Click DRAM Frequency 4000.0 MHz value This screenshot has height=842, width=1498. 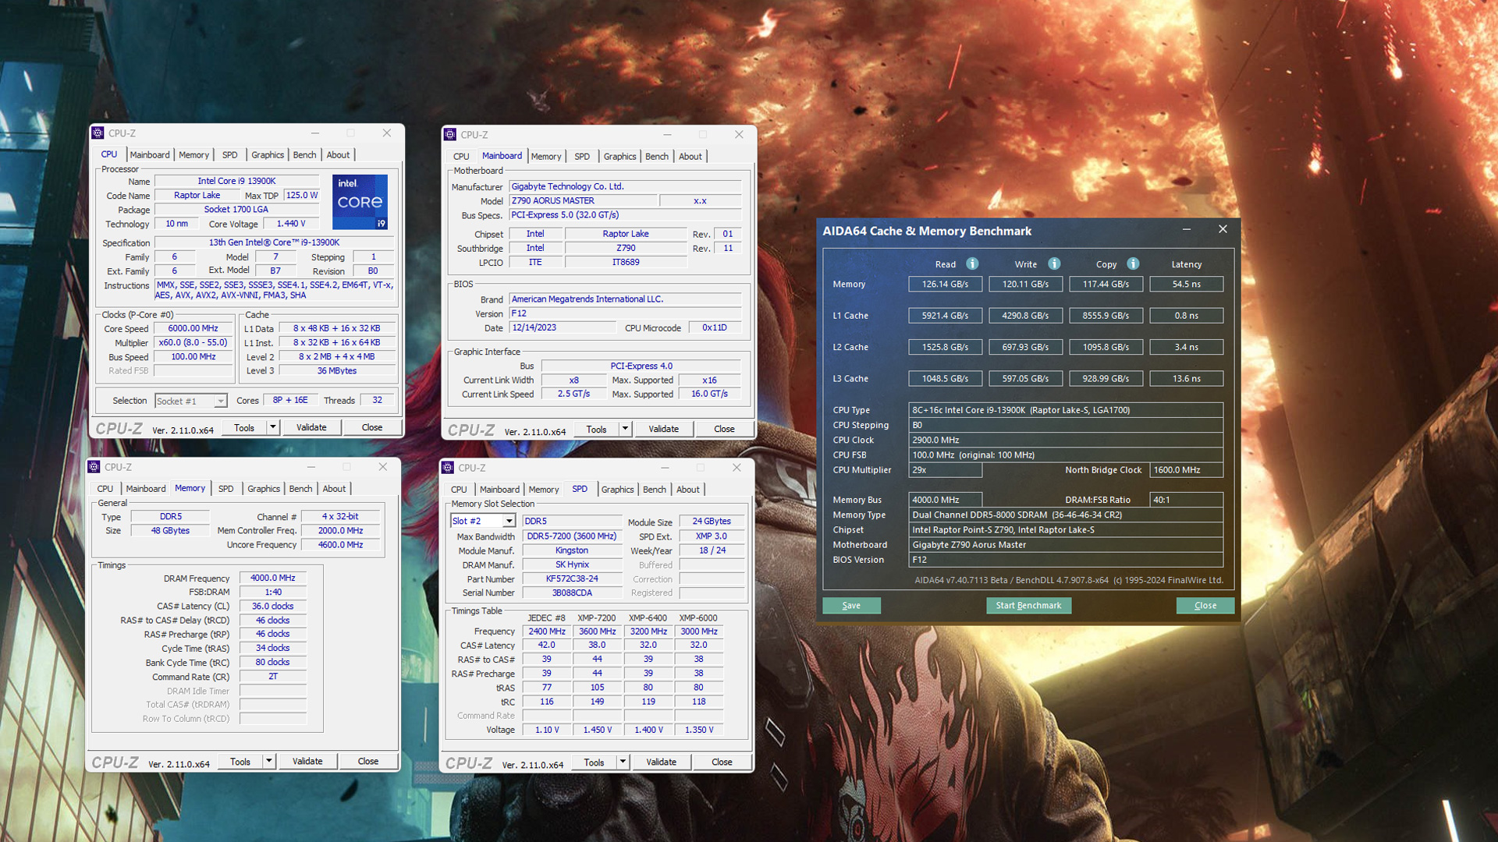coord(273,578)
